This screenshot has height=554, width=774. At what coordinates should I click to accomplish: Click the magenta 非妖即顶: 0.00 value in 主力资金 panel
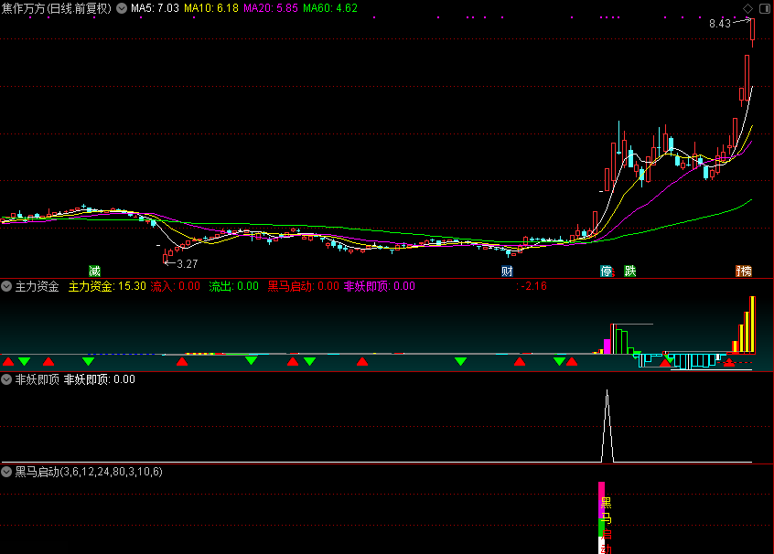[379, 286]
